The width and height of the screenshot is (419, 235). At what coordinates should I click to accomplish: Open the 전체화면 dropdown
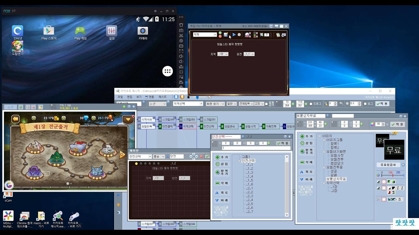coord(246,104)
